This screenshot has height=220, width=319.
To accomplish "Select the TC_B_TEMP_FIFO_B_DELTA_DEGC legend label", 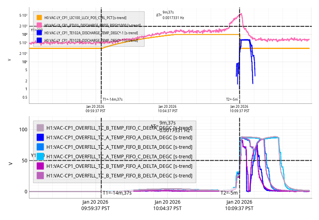I will pos(119,175).
